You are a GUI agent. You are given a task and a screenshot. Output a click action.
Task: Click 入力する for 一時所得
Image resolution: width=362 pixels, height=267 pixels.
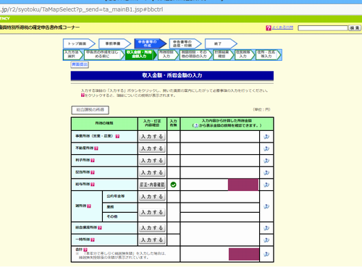pyautogui.click(x=152, y=240)
